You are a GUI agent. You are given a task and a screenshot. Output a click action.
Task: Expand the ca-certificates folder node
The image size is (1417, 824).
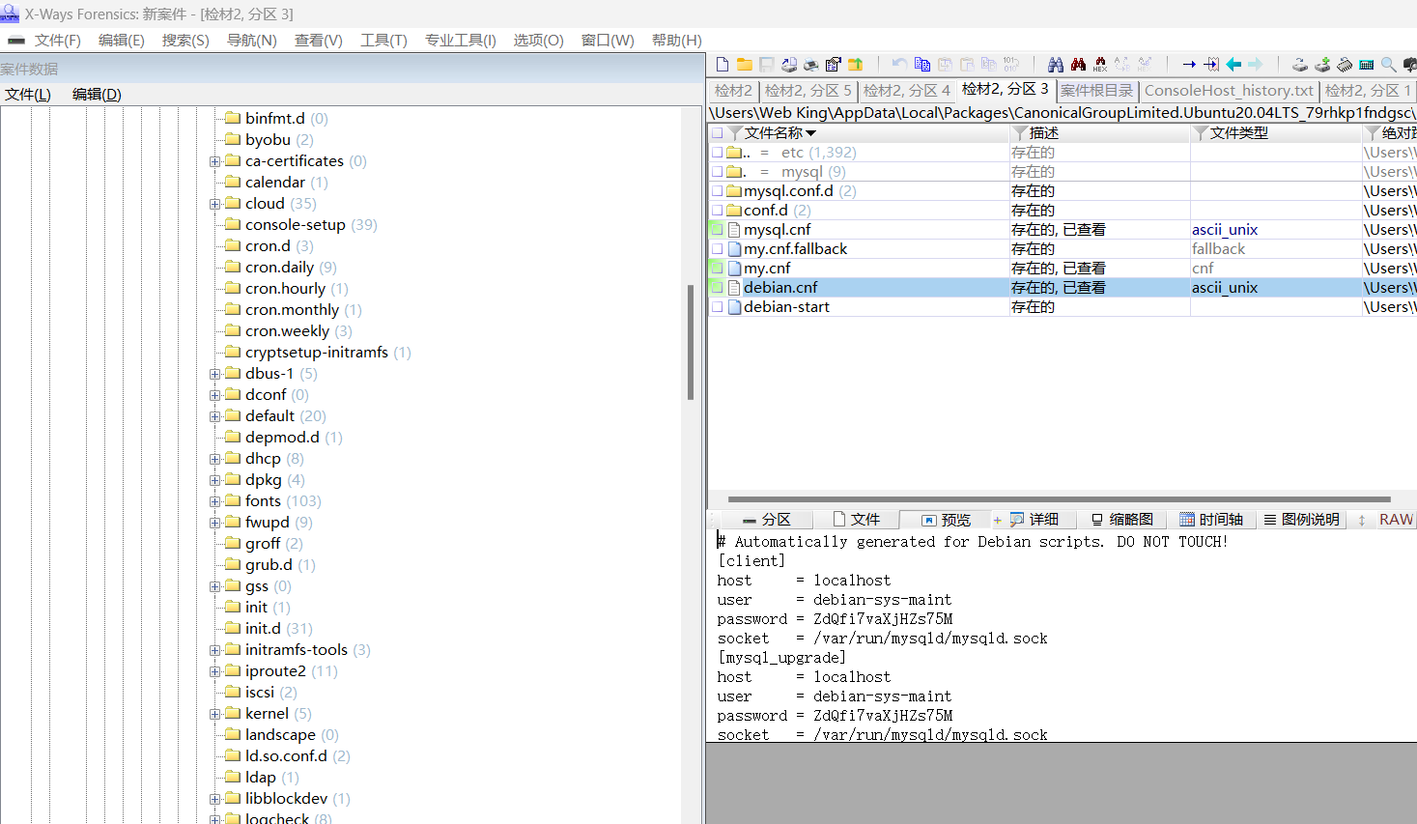[215, 161]
